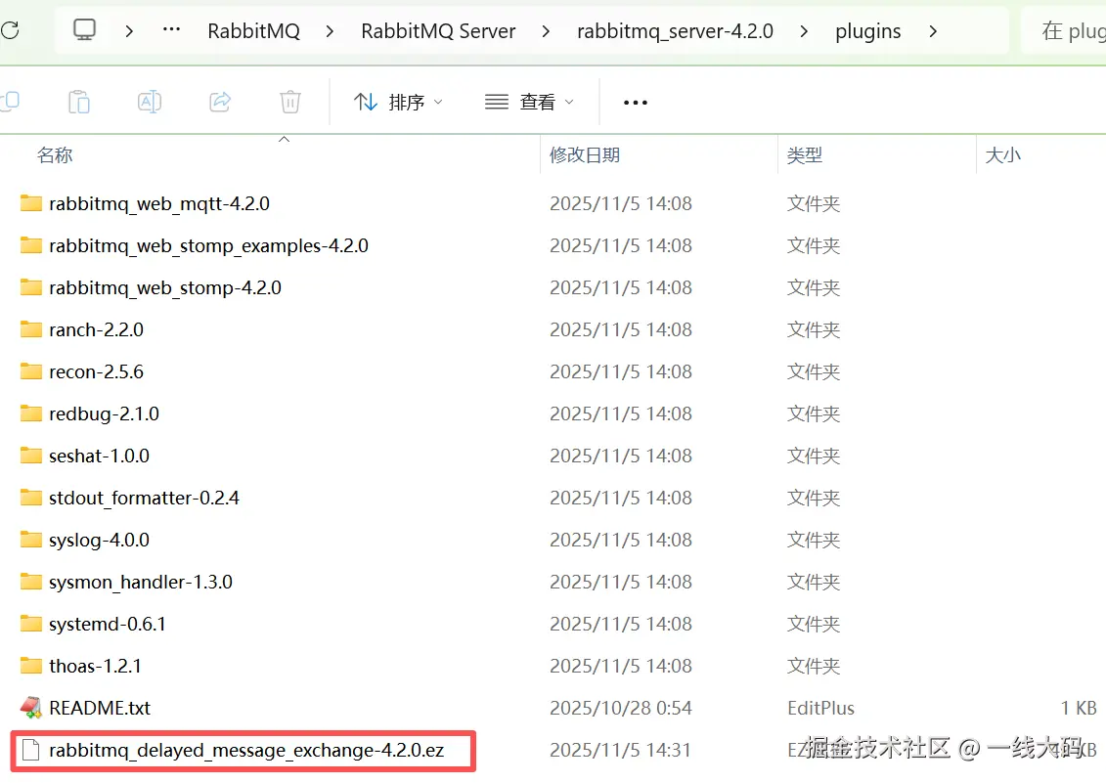This screenshot has height=783, width=1106.
Task: Click the Delete trash icon
Action: click(x=289, y=103)
